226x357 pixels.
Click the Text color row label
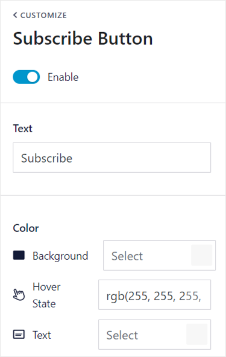[x=42, y=335]
